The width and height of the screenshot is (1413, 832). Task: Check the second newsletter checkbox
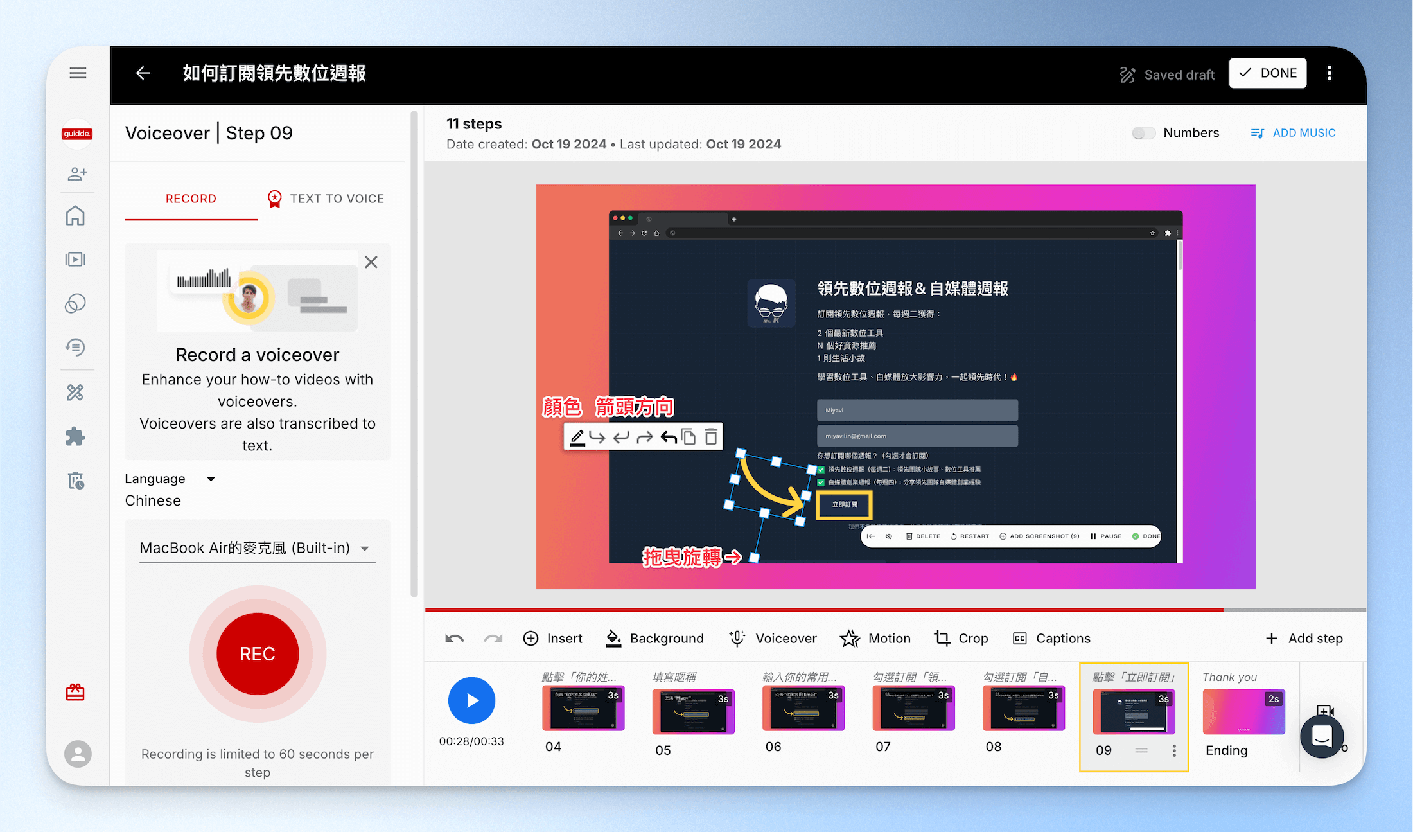[821, 482]
